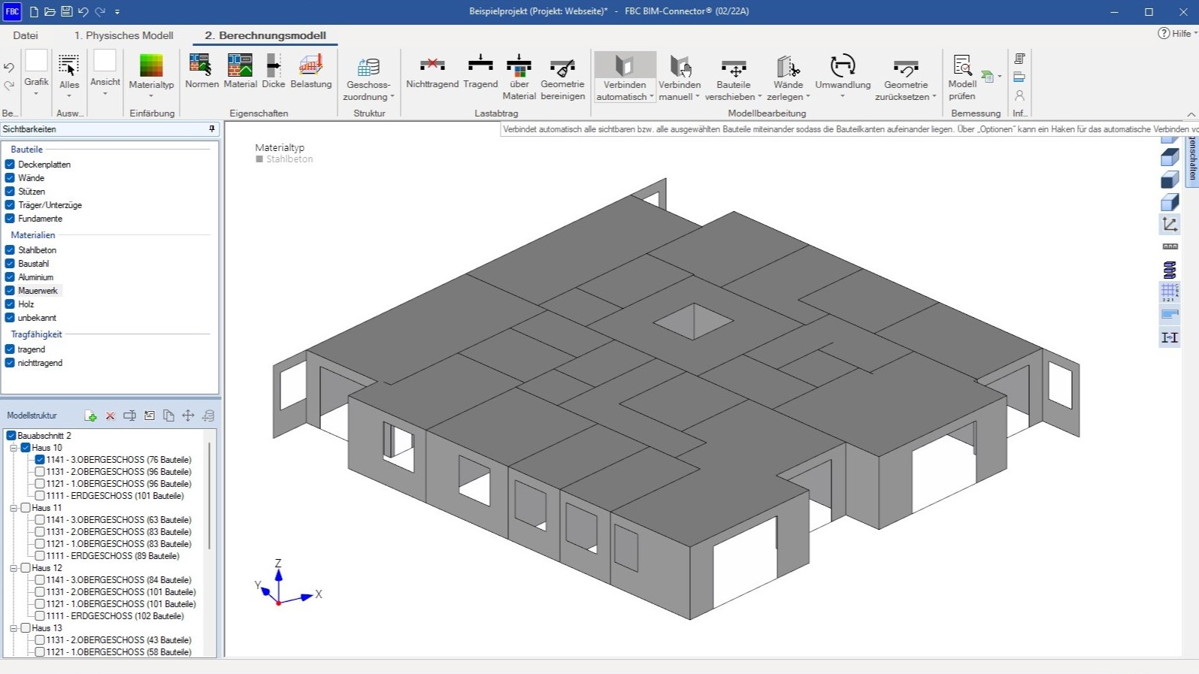Select 1111 - ERDGESCHOSS (89 Bauteile) row

(x=113, y=556)
